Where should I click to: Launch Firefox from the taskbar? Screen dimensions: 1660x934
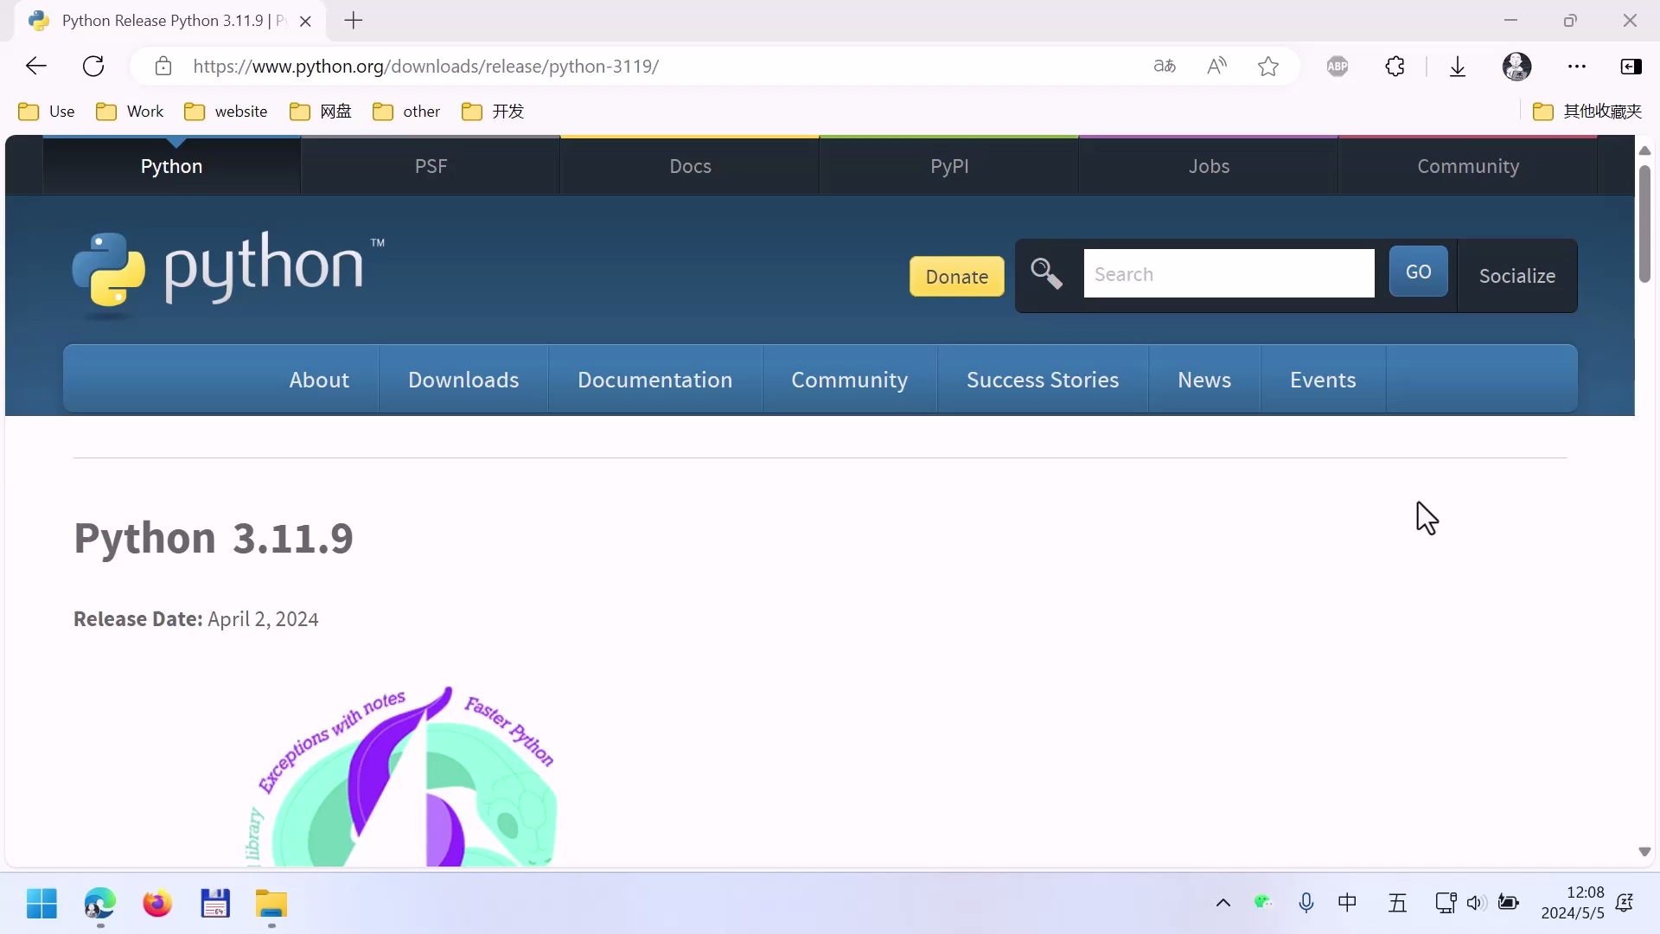pos(156,903)
